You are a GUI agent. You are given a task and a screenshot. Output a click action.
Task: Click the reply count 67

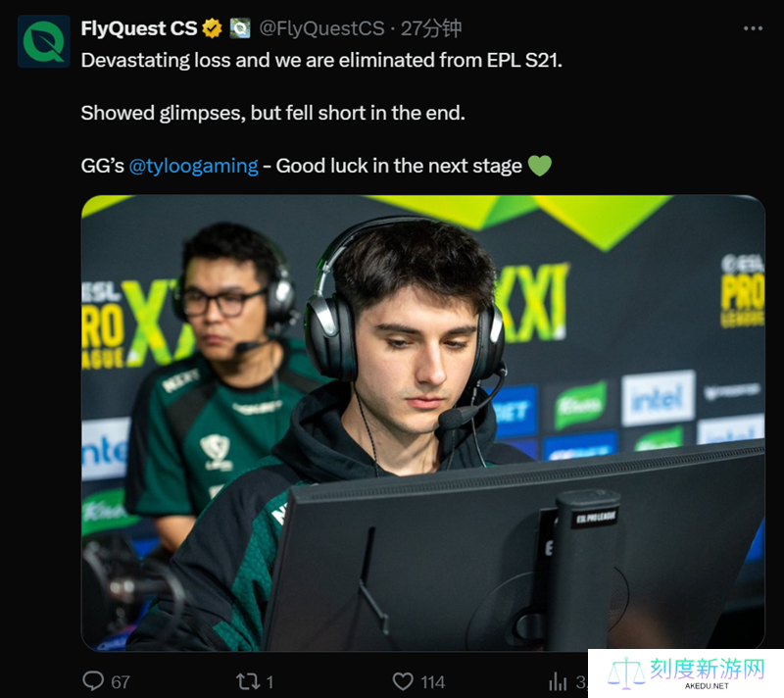pyautogui.click(x=121, y=682)
